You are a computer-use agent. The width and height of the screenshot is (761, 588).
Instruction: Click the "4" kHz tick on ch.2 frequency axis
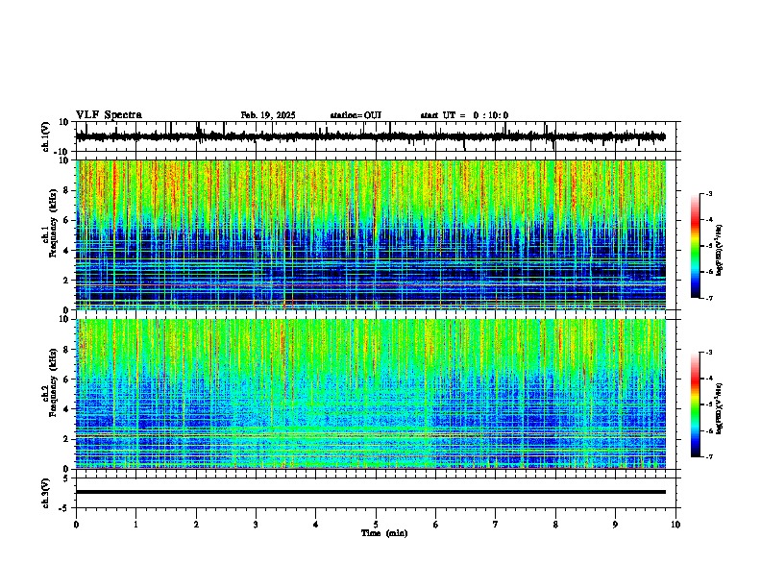click(67, 409)
